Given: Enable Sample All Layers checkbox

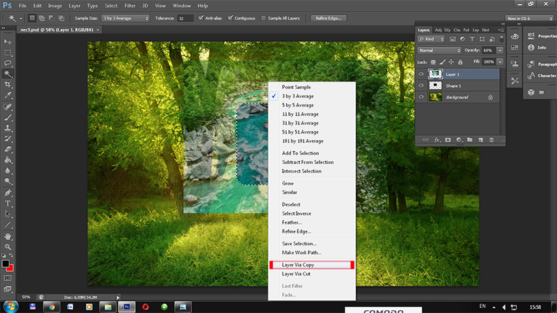Looking at the screenshot, I should click(263, 18).
